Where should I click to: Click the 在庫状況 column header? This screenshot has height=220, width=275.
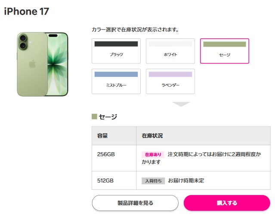pos(152,136)
